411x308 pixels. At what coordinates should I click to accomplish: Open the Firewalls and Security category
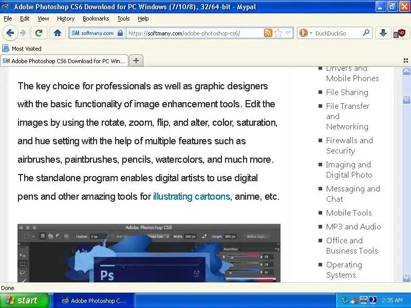click(349, 145)
